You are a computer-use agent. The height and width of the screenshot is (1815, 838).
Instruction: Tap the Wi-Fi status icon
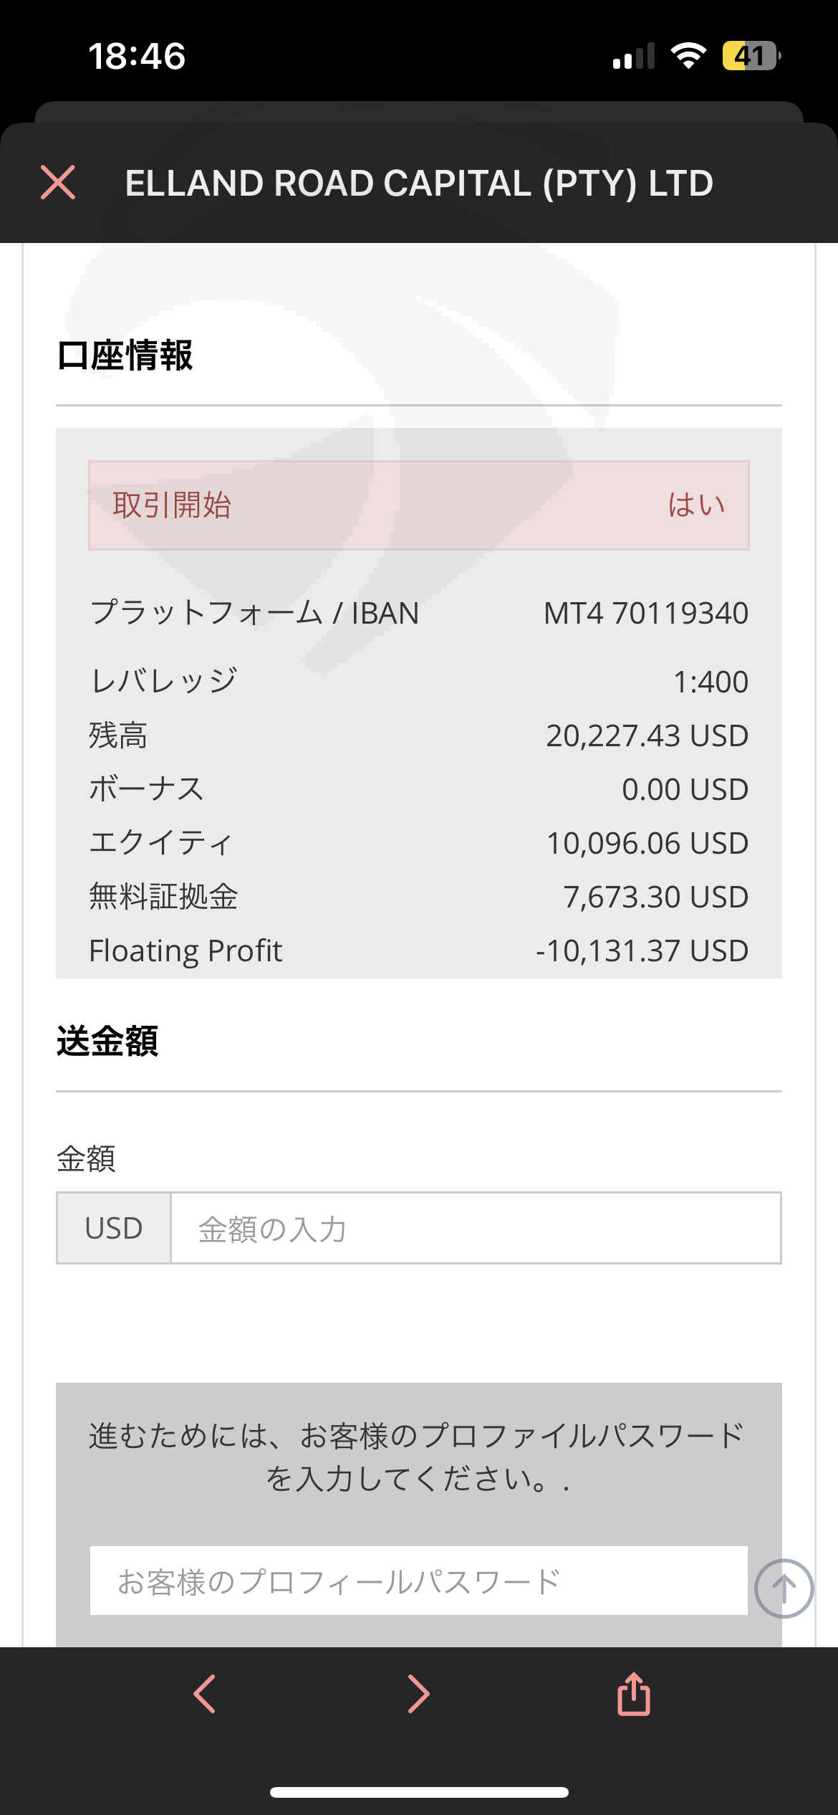click(688, 55)
